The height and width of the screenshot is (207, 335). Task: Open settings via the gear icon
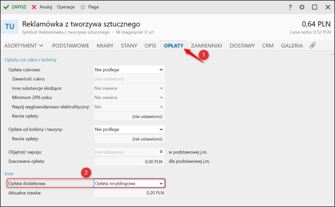pyautogui.click(x=302, y=7)
